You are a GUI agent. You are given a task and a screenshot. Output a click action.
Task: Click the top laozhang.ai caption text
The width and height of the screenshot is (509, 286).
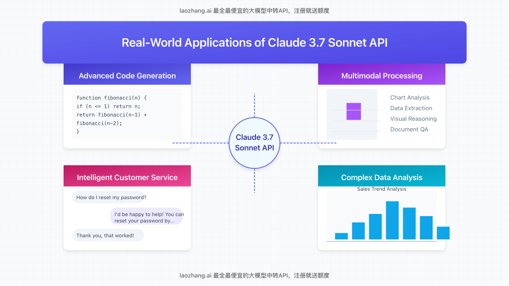coord(254,11)
